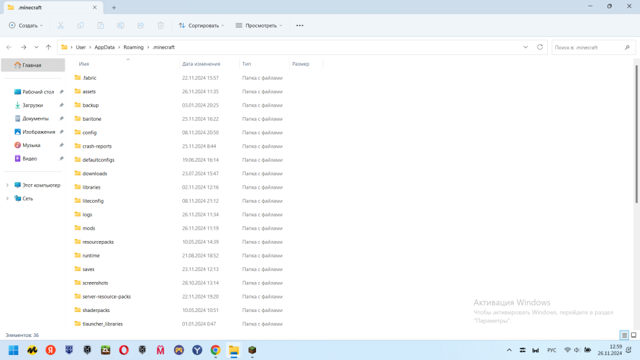Open the Сортировать dropdown

tap(201, 26)
